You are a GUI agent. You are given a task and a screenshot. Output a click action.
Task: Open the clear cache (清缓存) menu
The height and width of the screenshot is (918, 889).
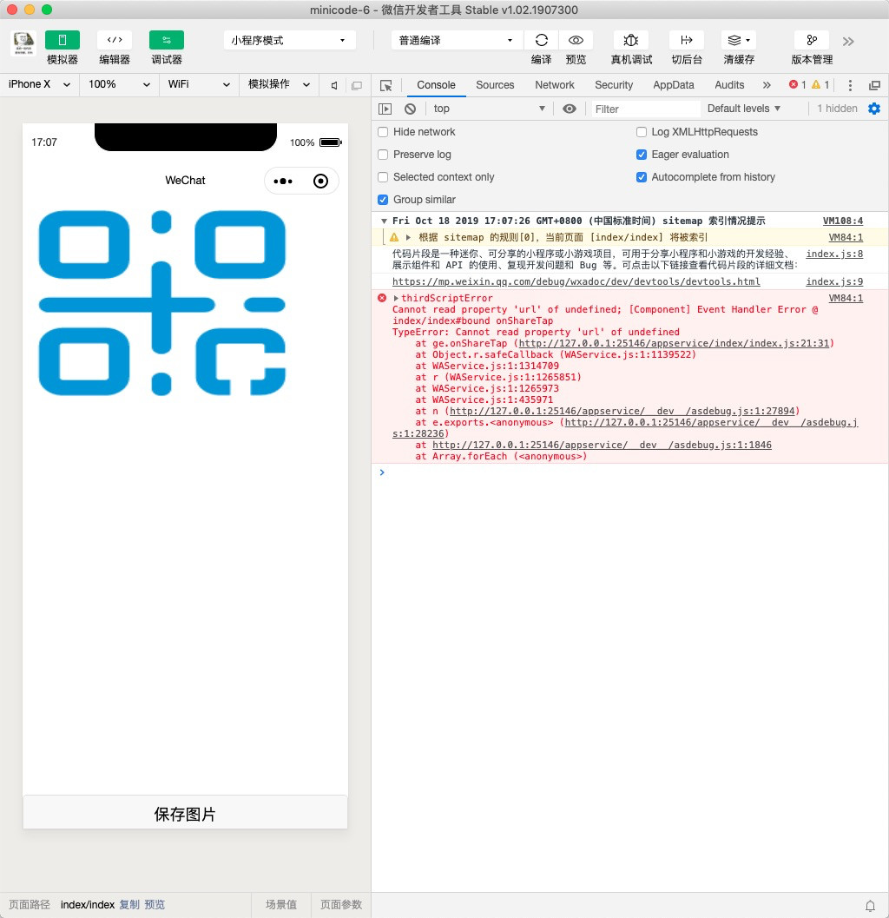point(739,40)
